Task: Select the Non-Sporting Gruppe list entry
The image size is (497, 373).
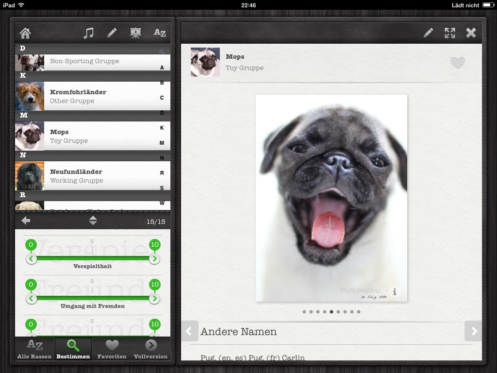Action: point(93,63)
